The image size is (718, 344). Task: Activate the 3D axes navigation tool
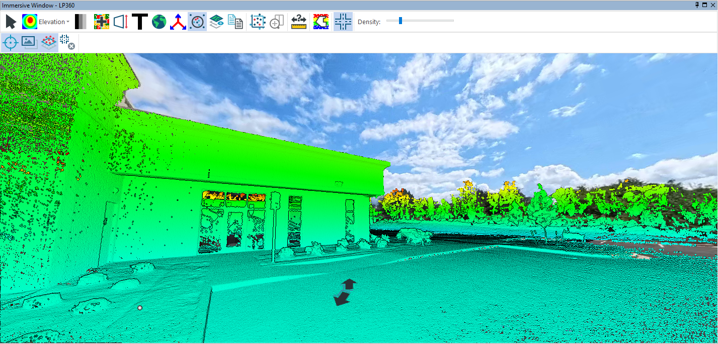(178, 21)
